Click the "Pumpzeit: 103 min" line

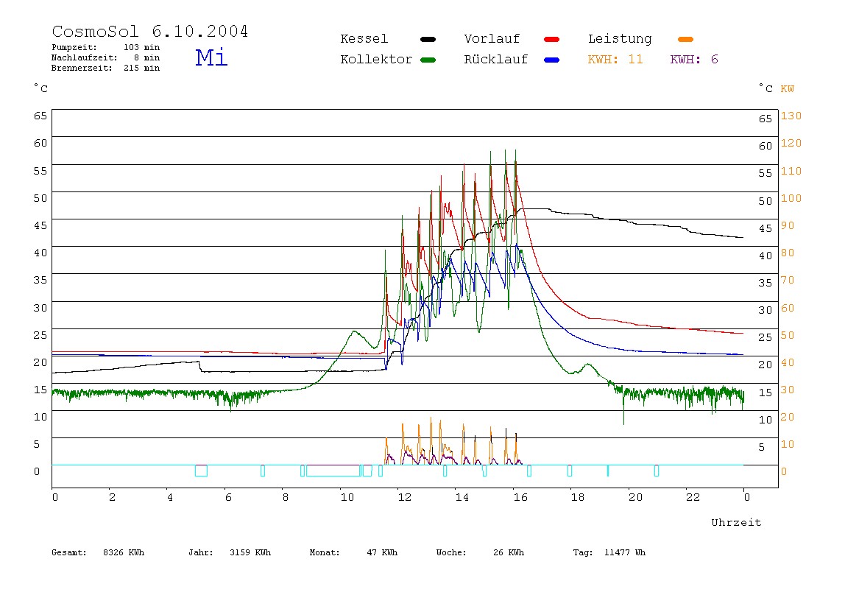pyautogui.click(x=106, y=47)
